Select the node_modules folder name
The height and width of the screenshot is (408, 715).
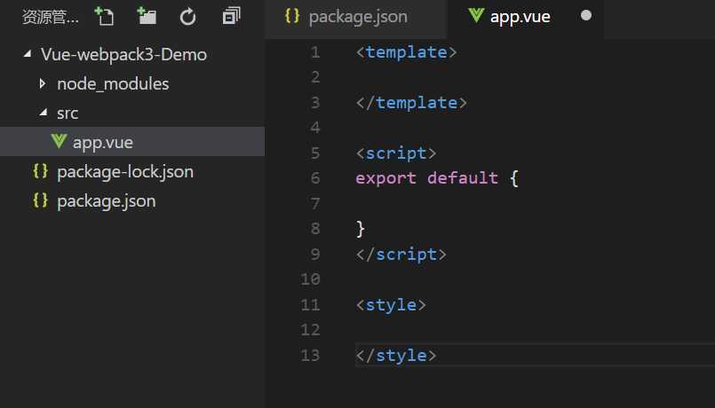113,83
